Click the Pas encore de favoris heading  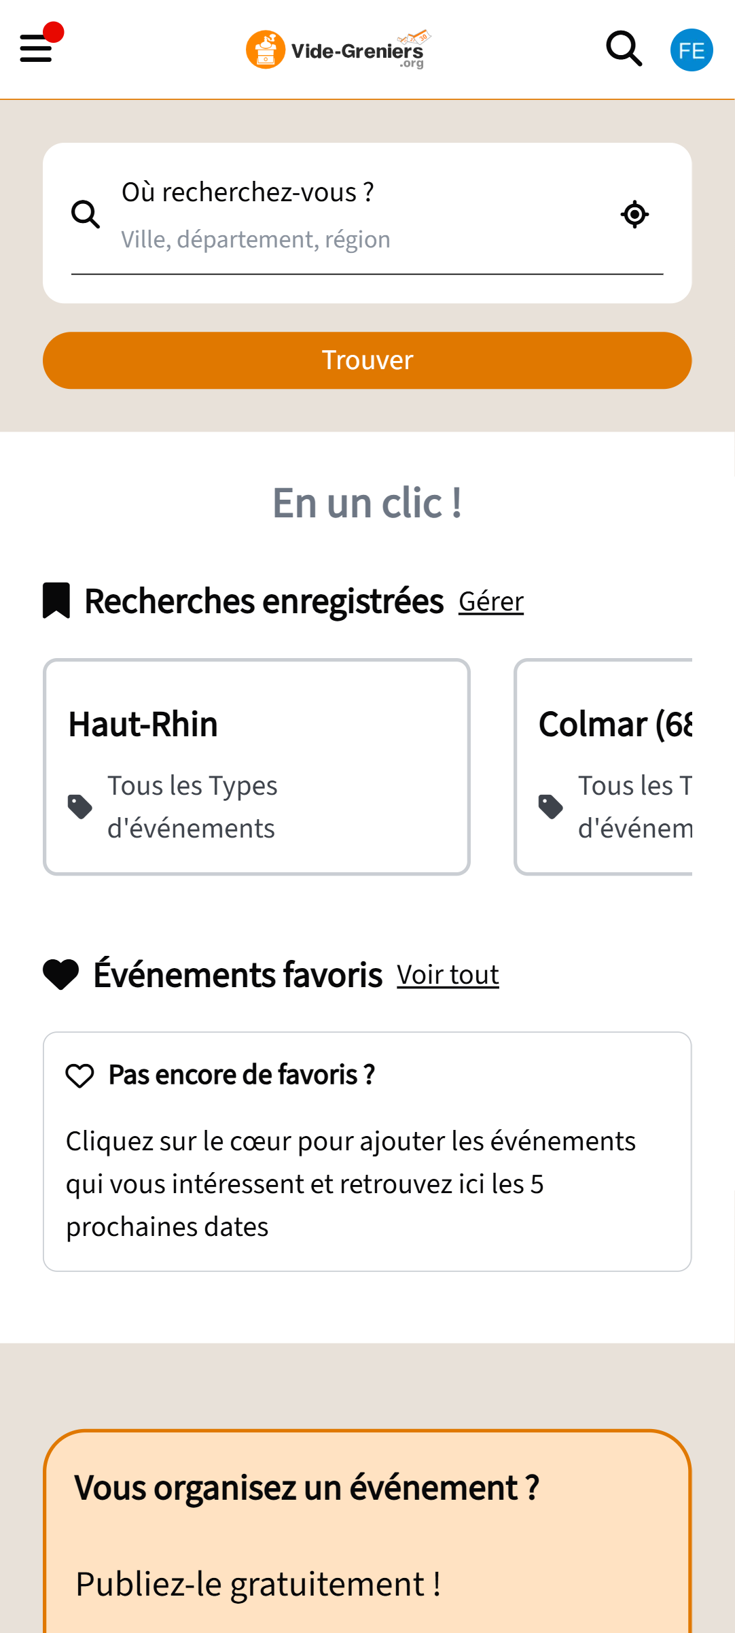[x=242, y=1075]
